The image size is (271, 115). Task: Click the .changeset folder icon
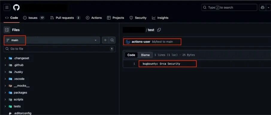10,58
